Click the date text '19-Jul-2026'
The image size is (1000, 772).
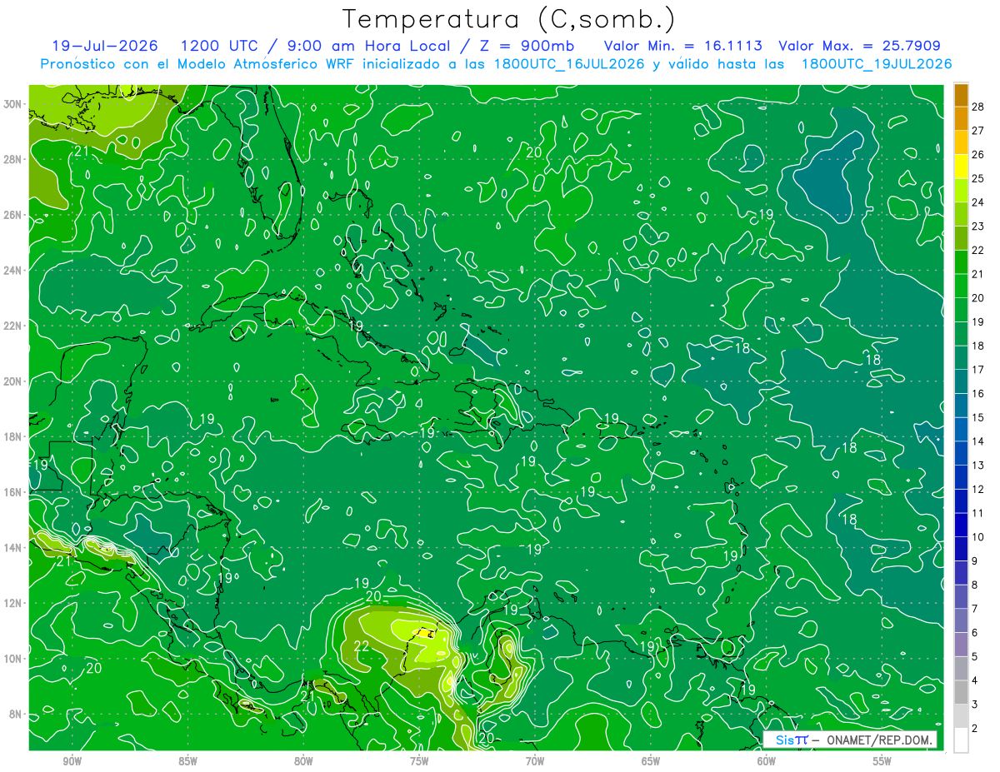pos(106,46)
